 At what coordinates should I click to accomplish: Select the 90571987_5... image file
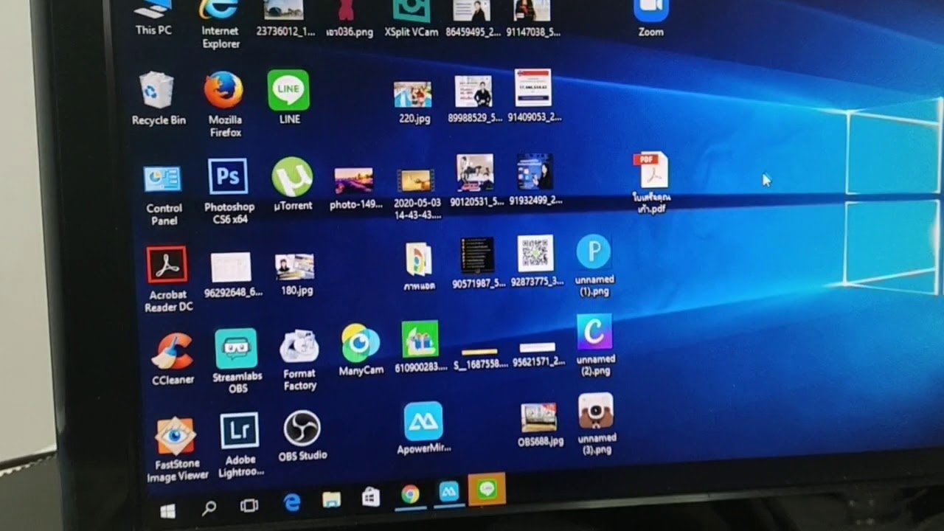click(x=478, y=263)
